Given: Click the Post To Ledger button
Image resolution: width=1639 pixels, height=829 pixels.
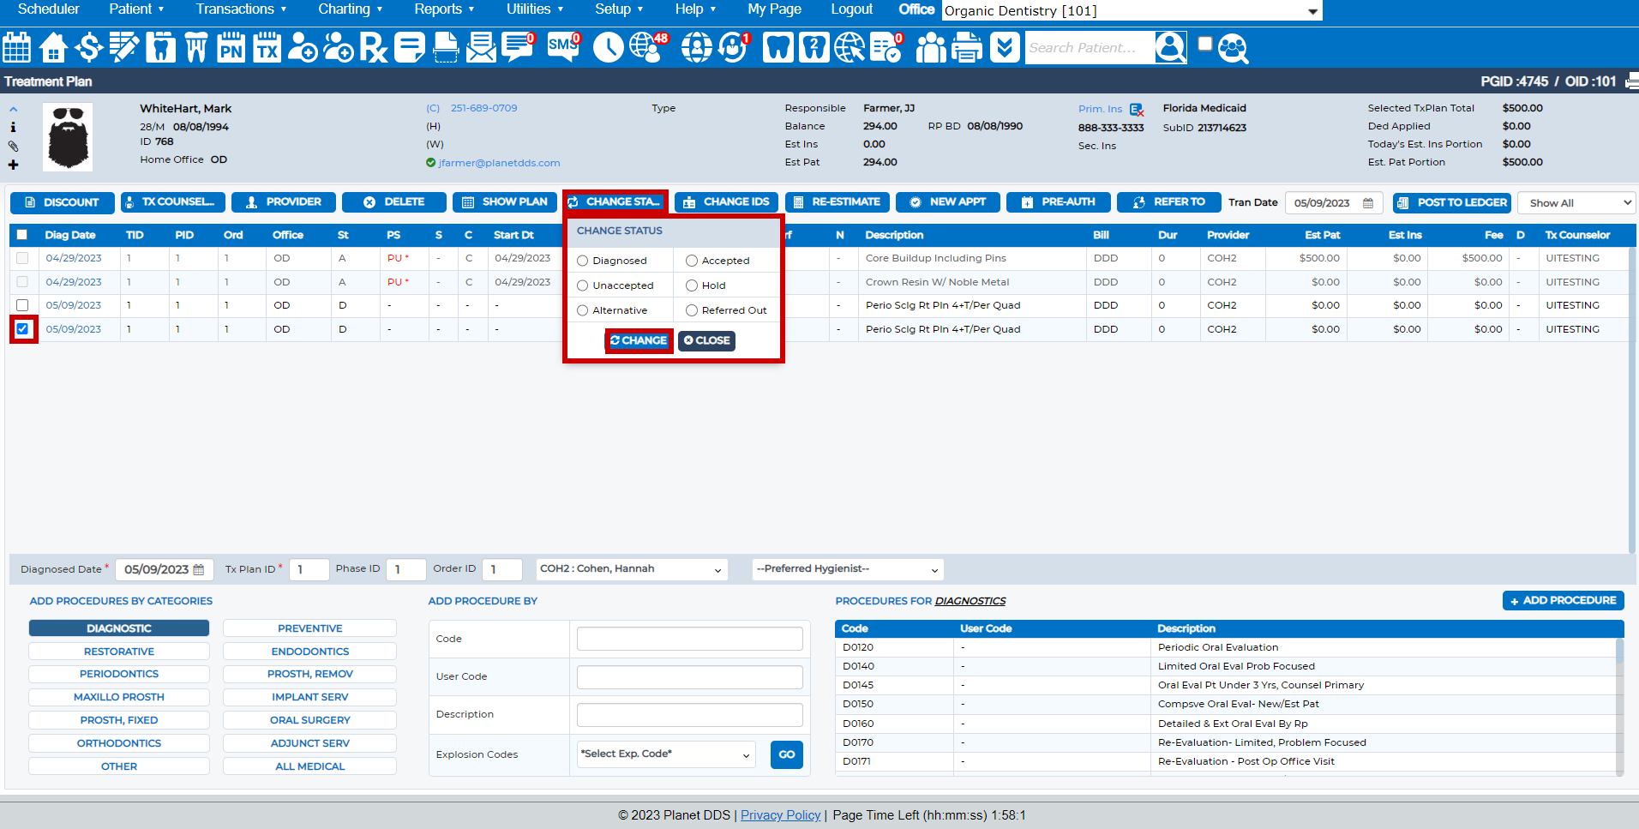Looking at the screenshot, I should point(1451,202).
